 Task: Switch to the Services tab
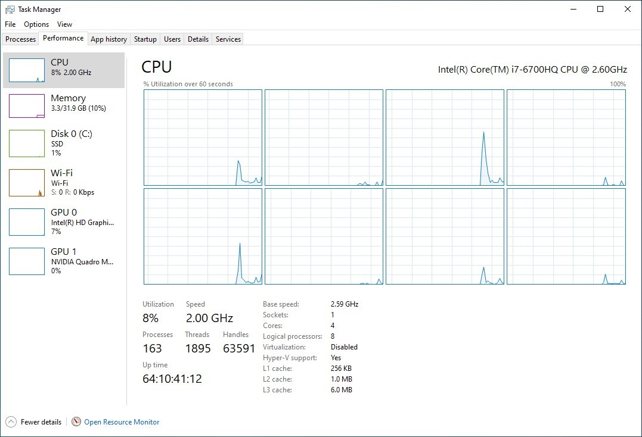(228, 39)
